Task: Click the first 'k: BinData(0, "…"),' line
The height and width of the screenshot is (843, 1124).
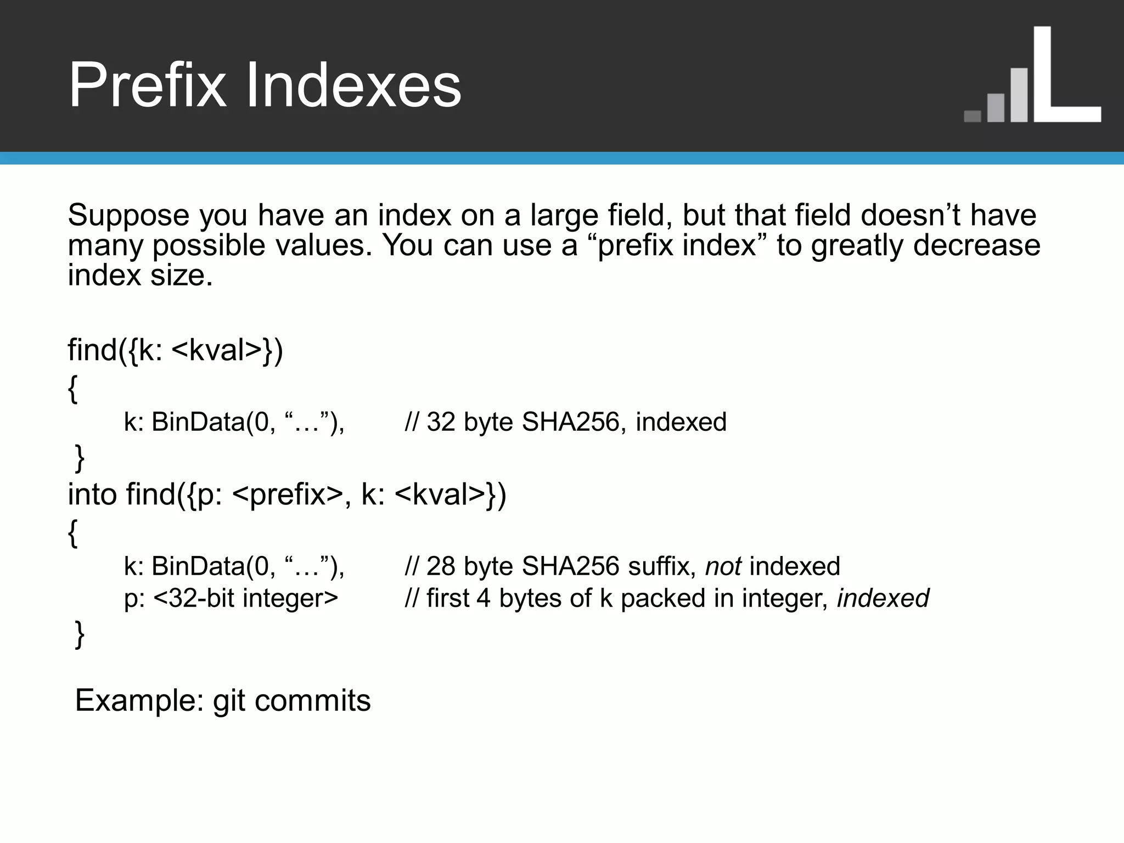Action: point(234,422)
